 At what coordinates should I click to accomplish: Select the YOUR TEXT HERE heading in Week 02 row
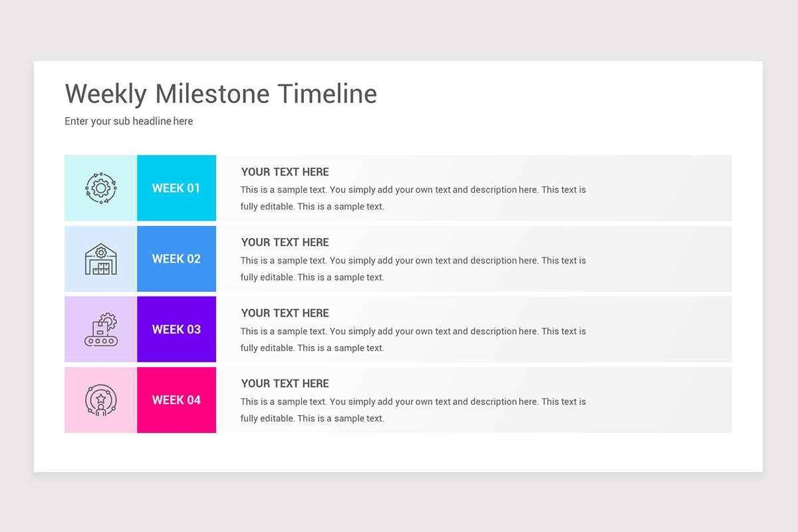[x=285, y=242]
